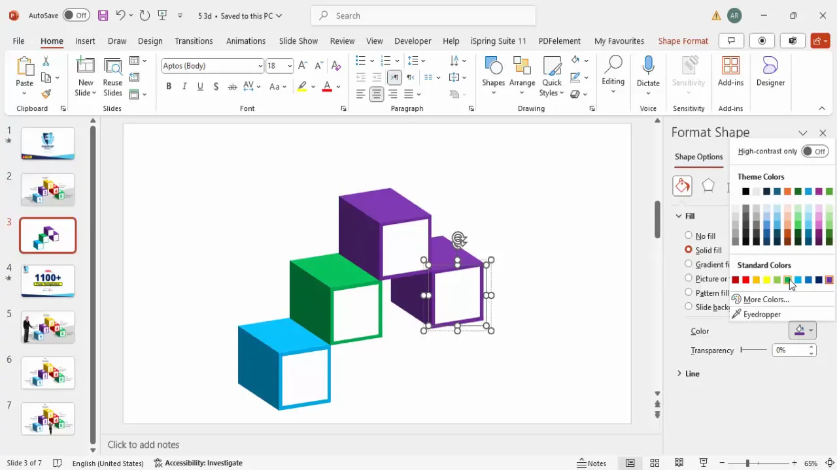Click the Cut scissors icon
This screenshot has height=470, width=837.
[x=46, y=61]
